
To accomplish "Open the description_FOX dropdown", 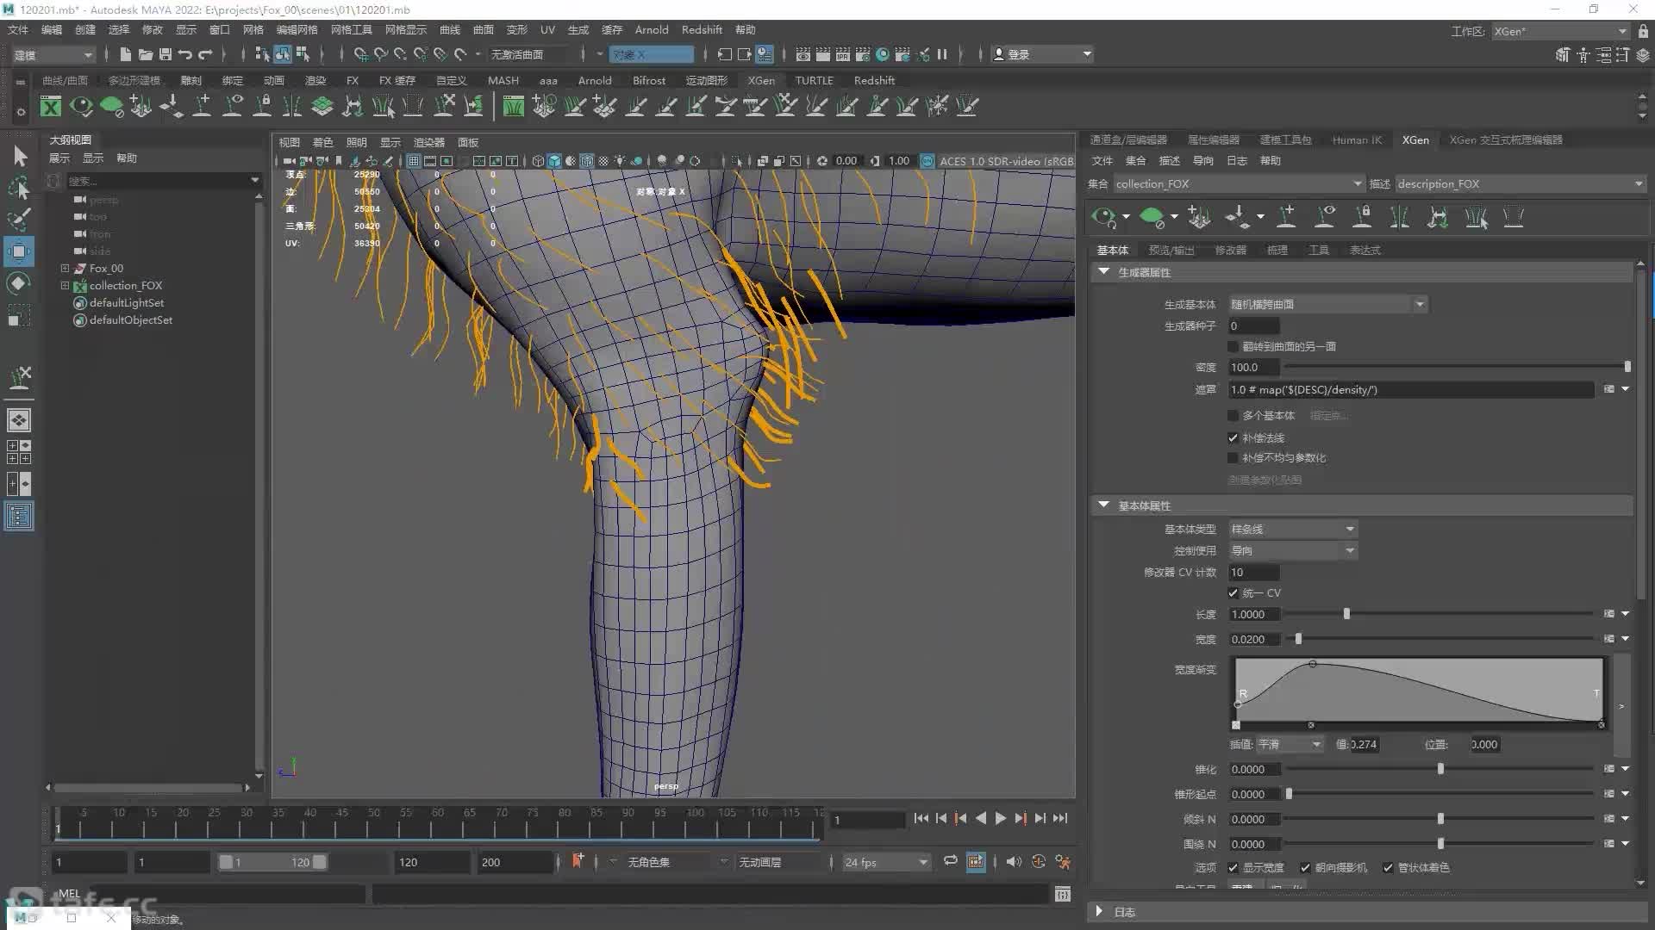I will (x=1520, y=183).
